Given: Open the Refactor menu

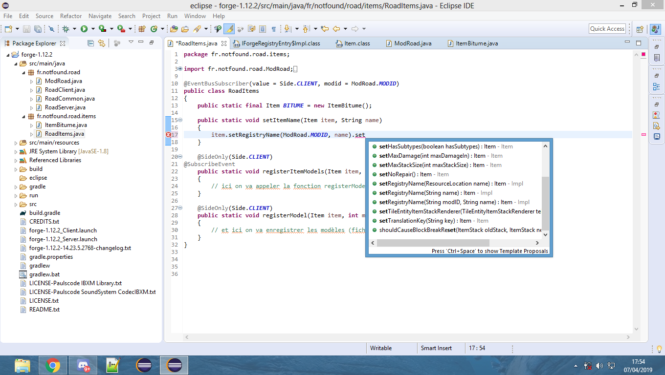Looking at the screenshot, I should click(71, 16).
